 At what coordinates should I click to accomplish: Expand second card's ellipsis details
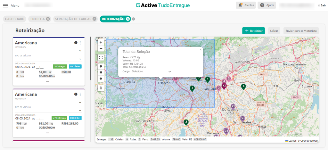pos(47,133)
